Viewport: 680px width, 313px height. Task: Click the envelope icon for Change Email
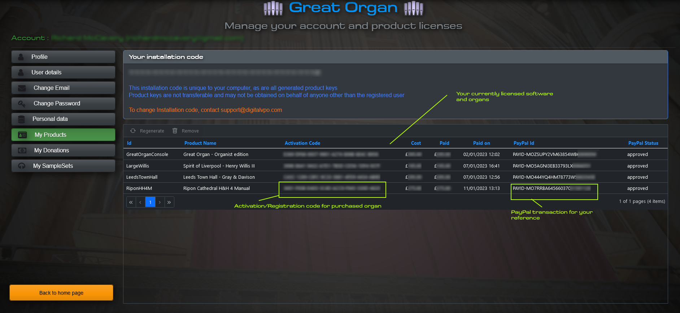(x=22, y=88)
